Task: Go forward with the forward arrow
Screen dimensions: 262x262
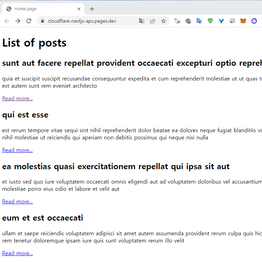Action: (18, 21)
